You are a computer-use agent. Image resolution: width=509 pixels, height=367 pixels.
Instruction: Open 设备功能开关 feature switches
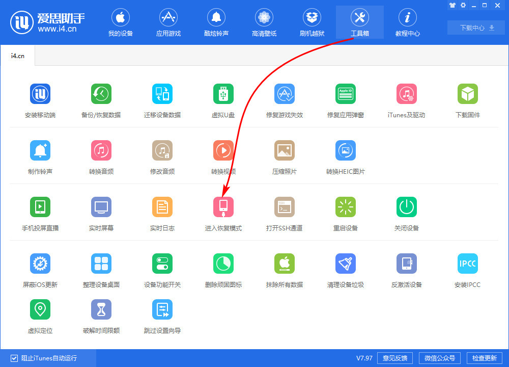pyautogui.click(x=162, y=264)
